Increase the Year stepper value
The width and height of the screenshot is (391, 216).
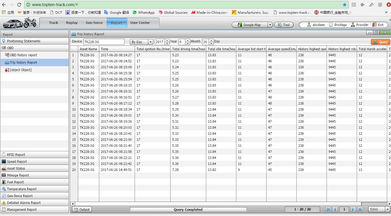[167, 40]
